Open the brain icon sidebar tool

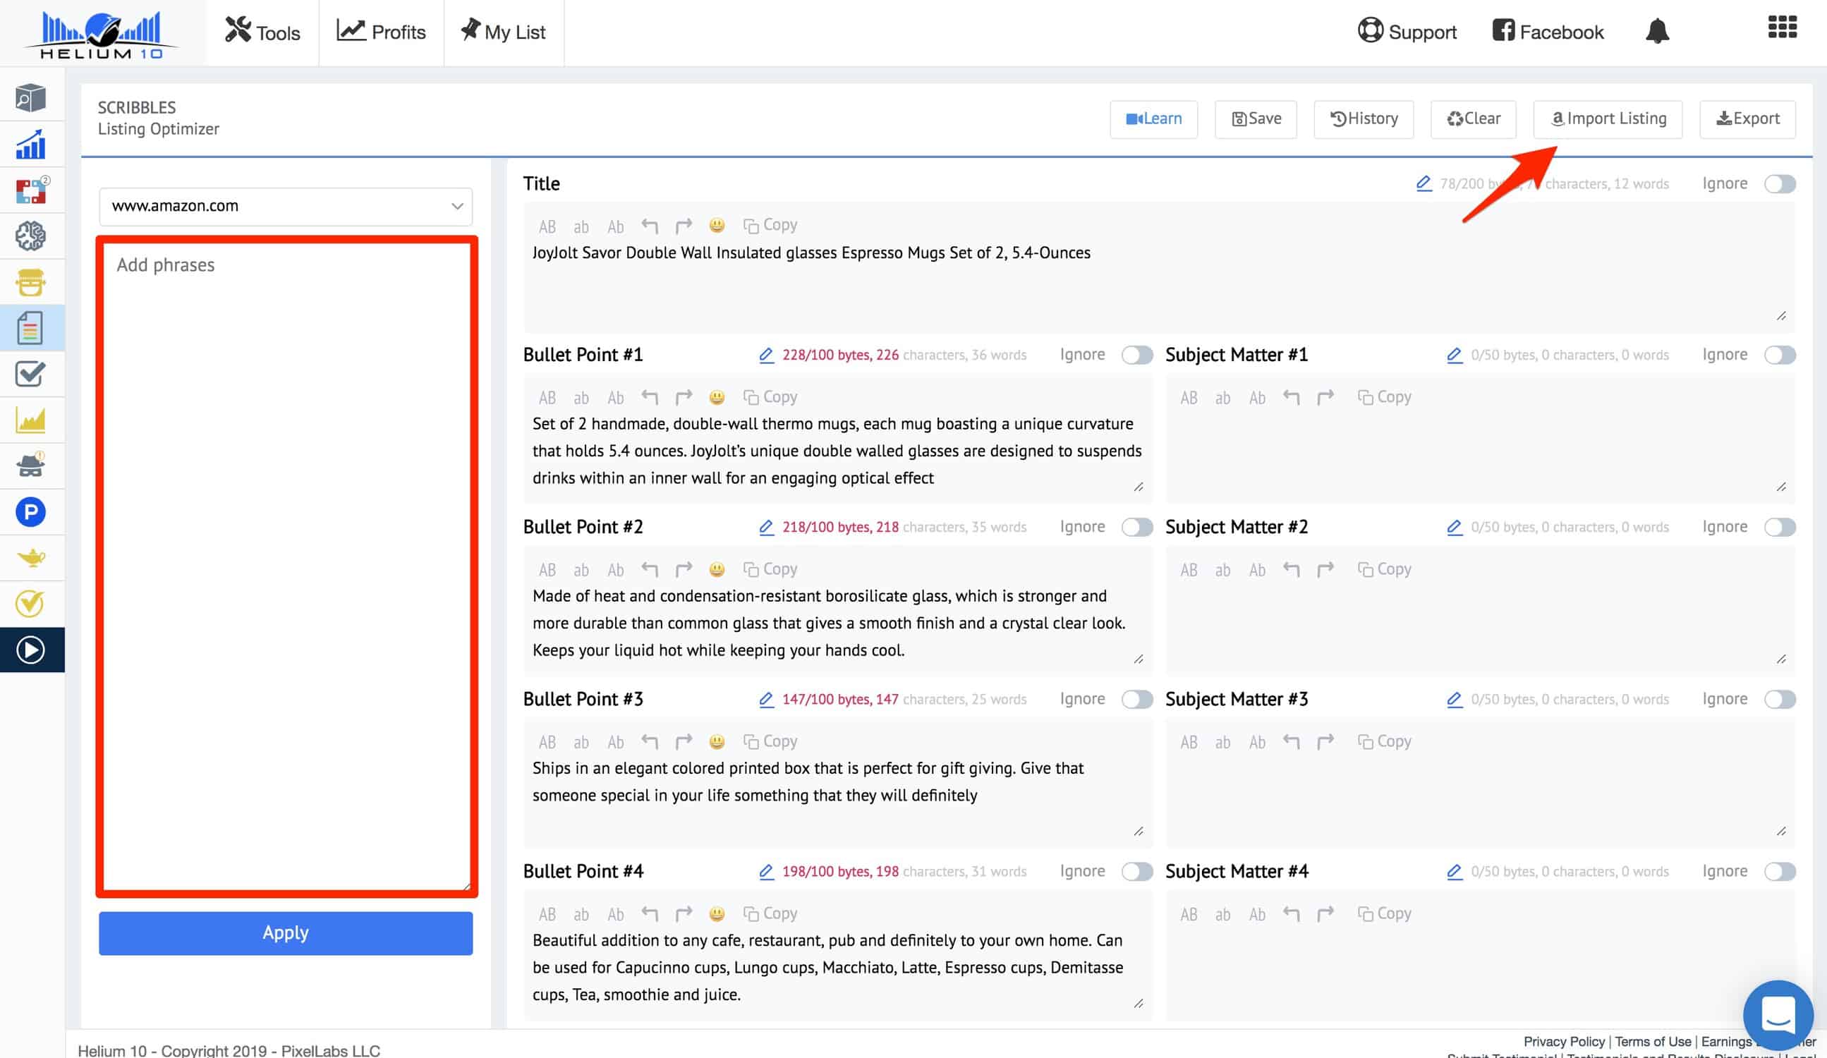point(30,236)
